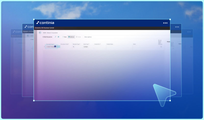Open the Note panel heading

coord(169,42)
